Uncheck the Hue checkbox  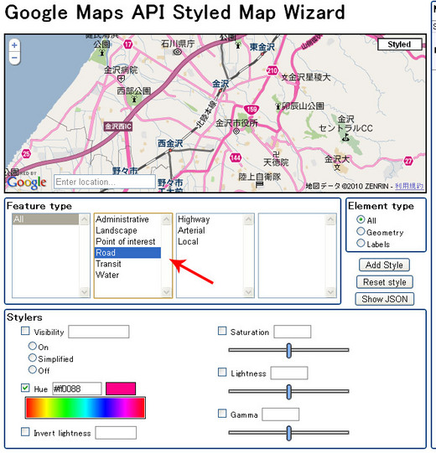pyautogui.click(x=25, y=388)
